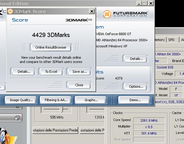Select the Model value F in CPU-Z
Viewport: 184px width, 144px height.
[x=176, y=89]
